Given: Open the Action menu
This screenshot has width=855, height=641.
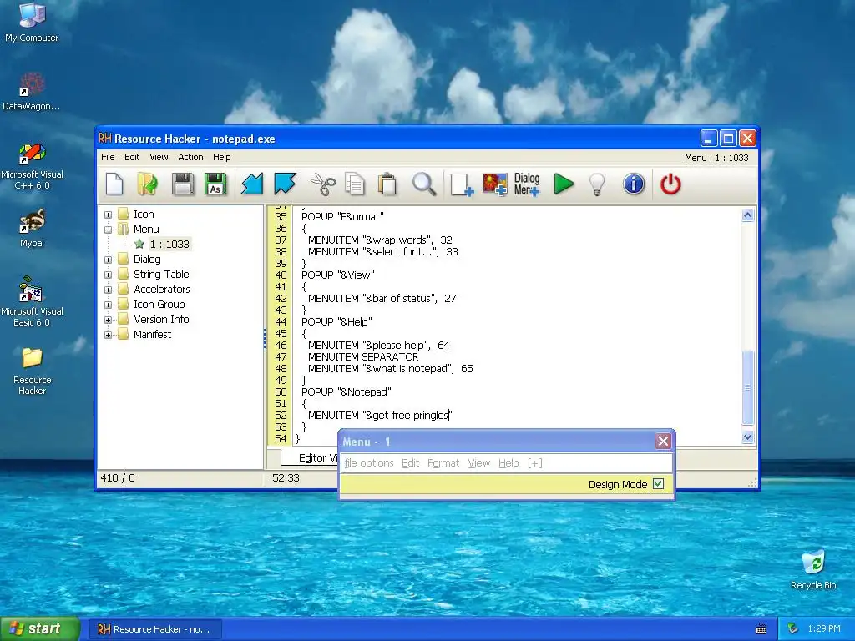Looking at the screenshot, I should [190, 157].
